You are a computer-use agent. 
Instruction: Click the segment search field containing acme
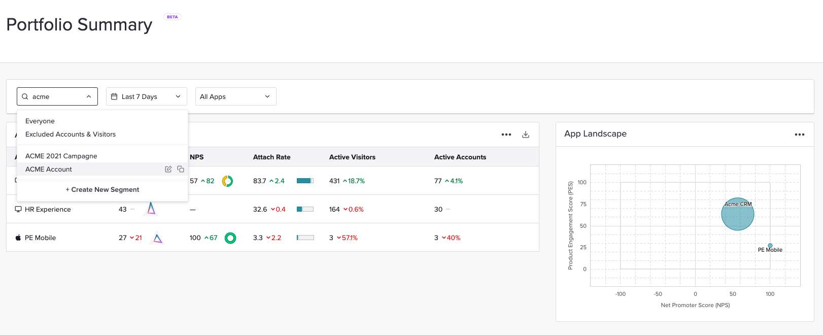click(x=57, y=96)
